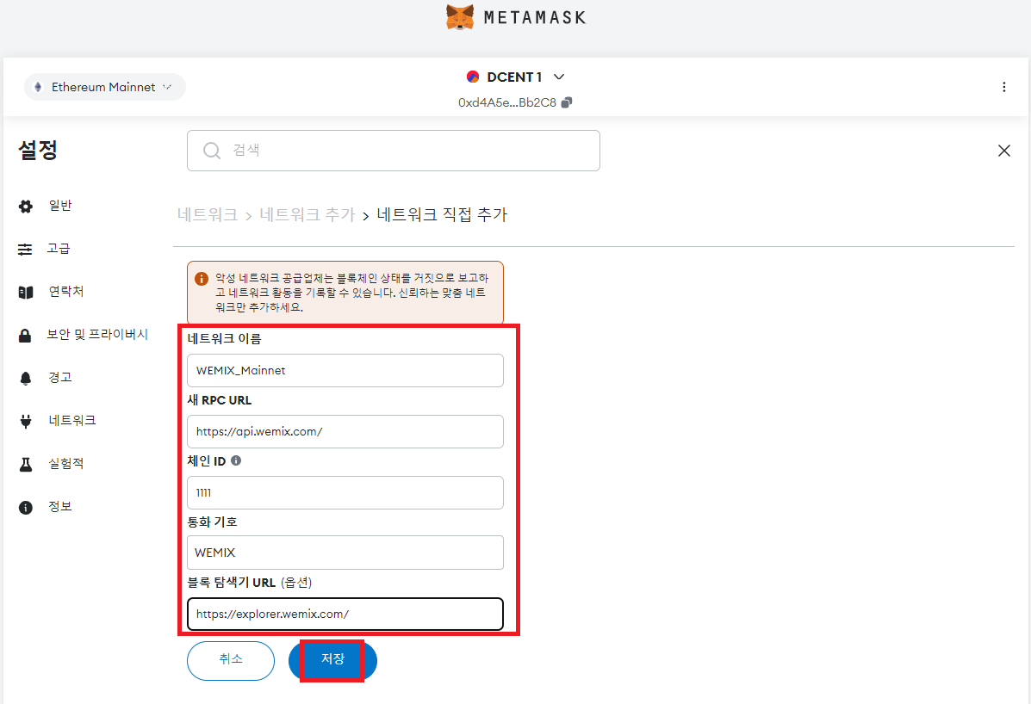Open the 네트워크 section in the sidebar

pos(72,420)
